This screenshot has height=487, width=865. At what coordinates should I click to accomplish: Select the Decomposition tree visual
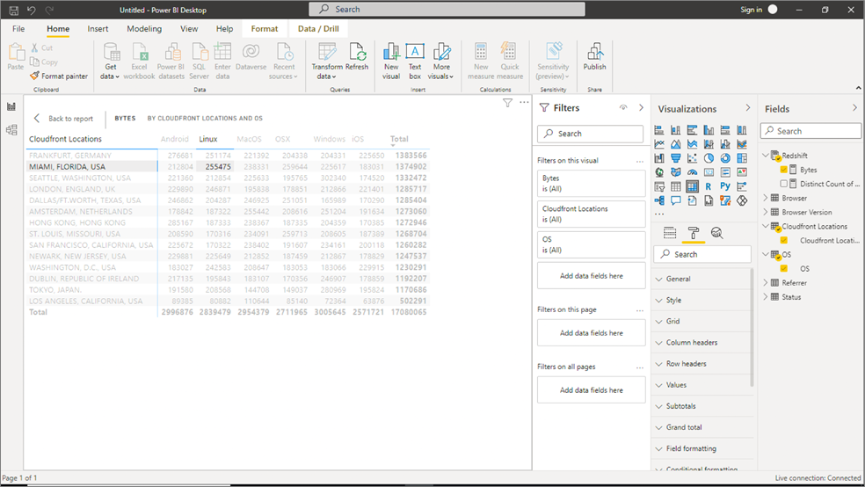[x=659, y=200]
